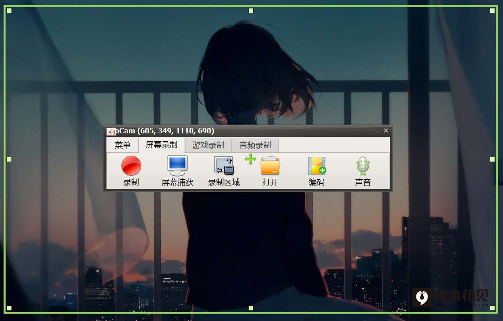Minimize the oCam window

pos(377,131)
